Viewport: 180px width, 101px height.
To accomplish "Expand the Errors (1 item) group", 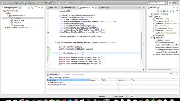I will (x=49, y=82).
